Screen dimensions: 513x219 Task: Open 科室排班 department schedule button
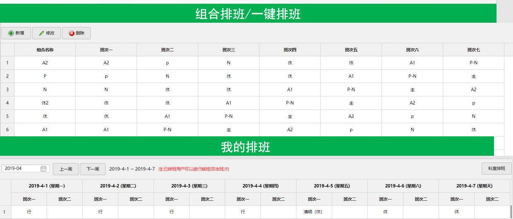(x=496, y=169)
